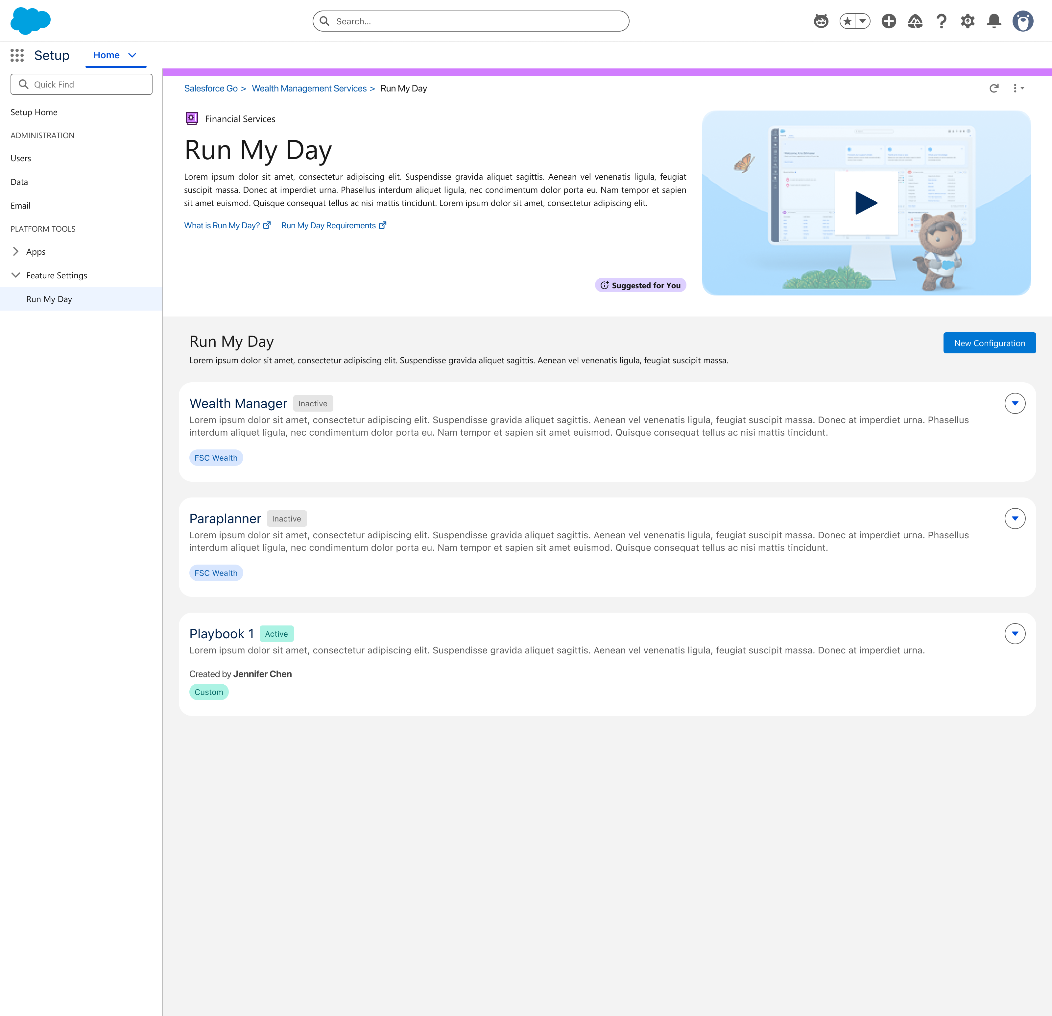Open the setup gear icon
The width and height of the screenshot is (1052, 1016).
pos(967,21)
